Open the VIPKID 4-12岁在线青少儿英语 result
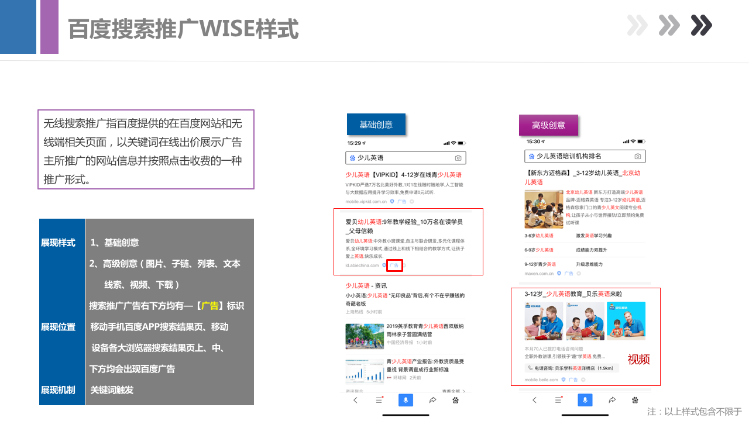The width and height of the screenshot is (749, 421). coord(404,175)
